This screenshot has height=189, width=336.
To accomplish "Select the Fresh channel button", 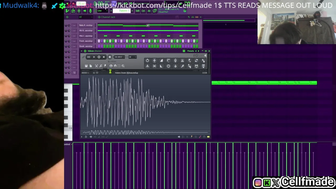I will coord(86,41).
